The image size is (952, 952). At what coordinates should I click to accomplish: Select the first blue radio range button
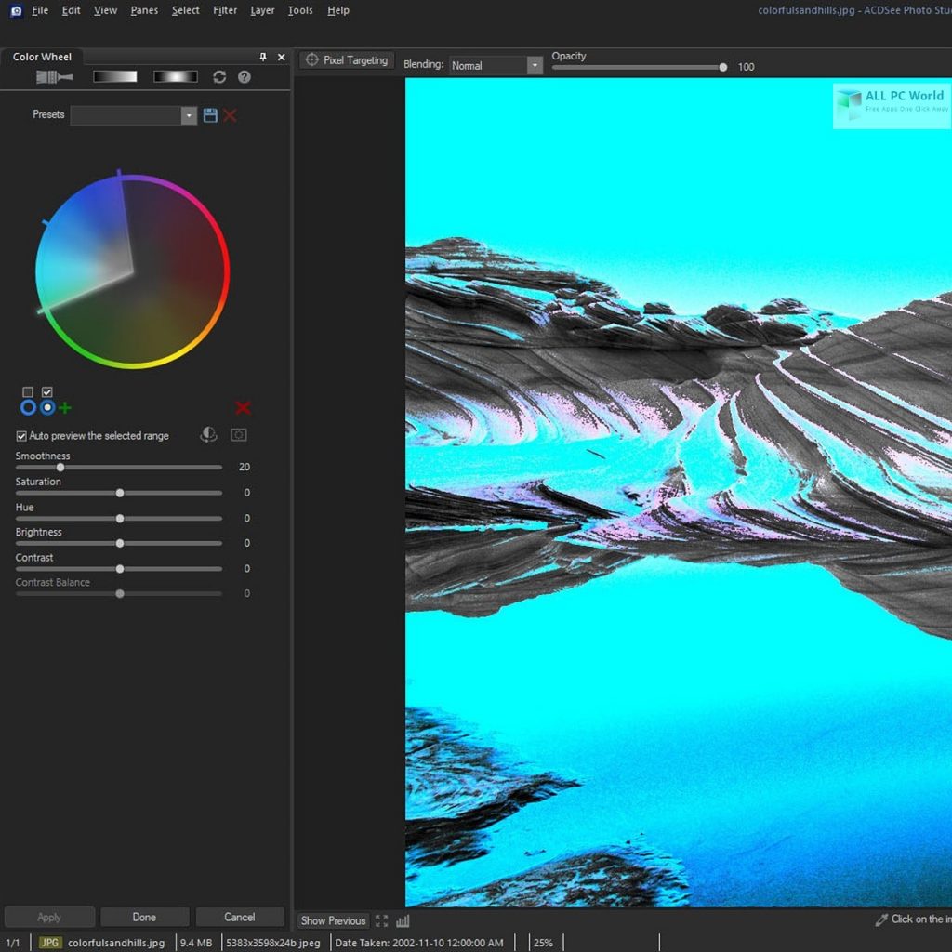[29, 407]
